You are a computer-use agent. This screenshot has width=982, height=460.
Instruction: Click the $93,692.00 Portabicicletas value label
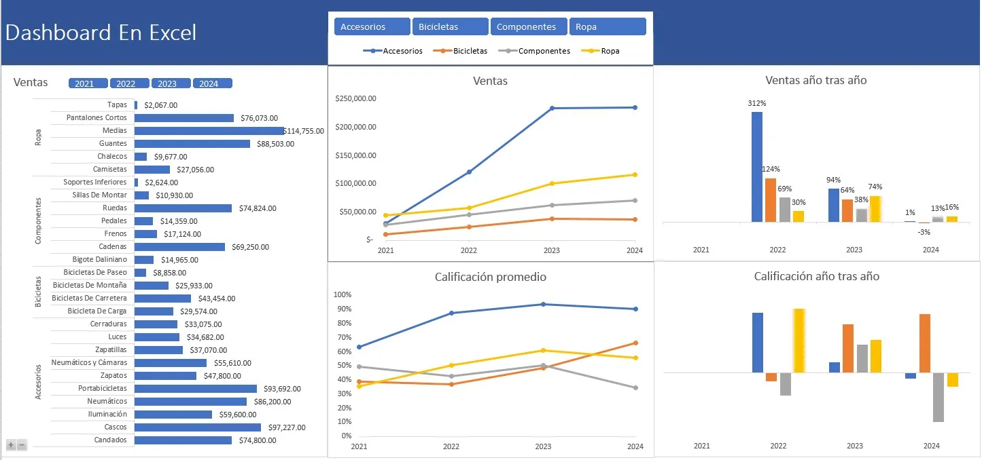point(283,389)
